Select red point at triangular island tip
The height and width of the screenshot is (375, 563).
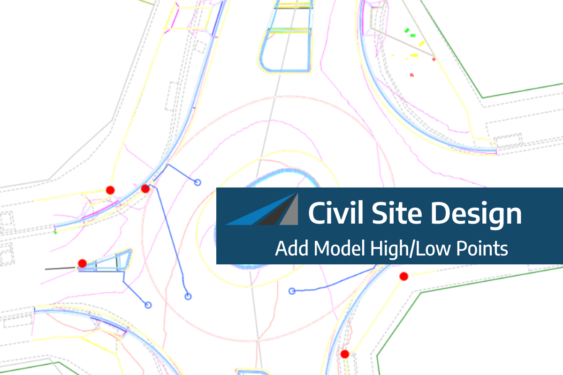click(x=82, y=263)
